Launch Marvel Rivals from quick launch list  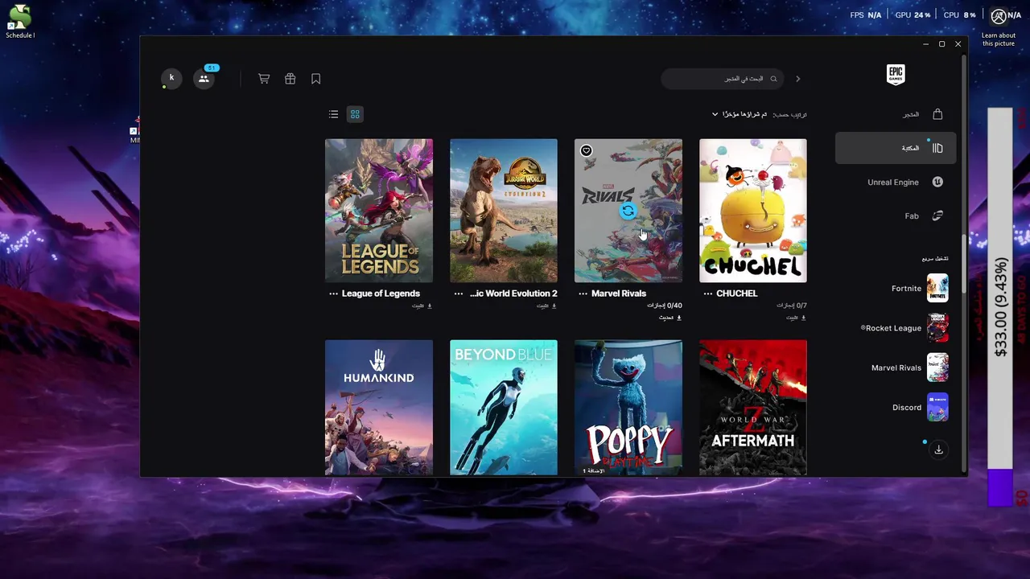(910, 368)
